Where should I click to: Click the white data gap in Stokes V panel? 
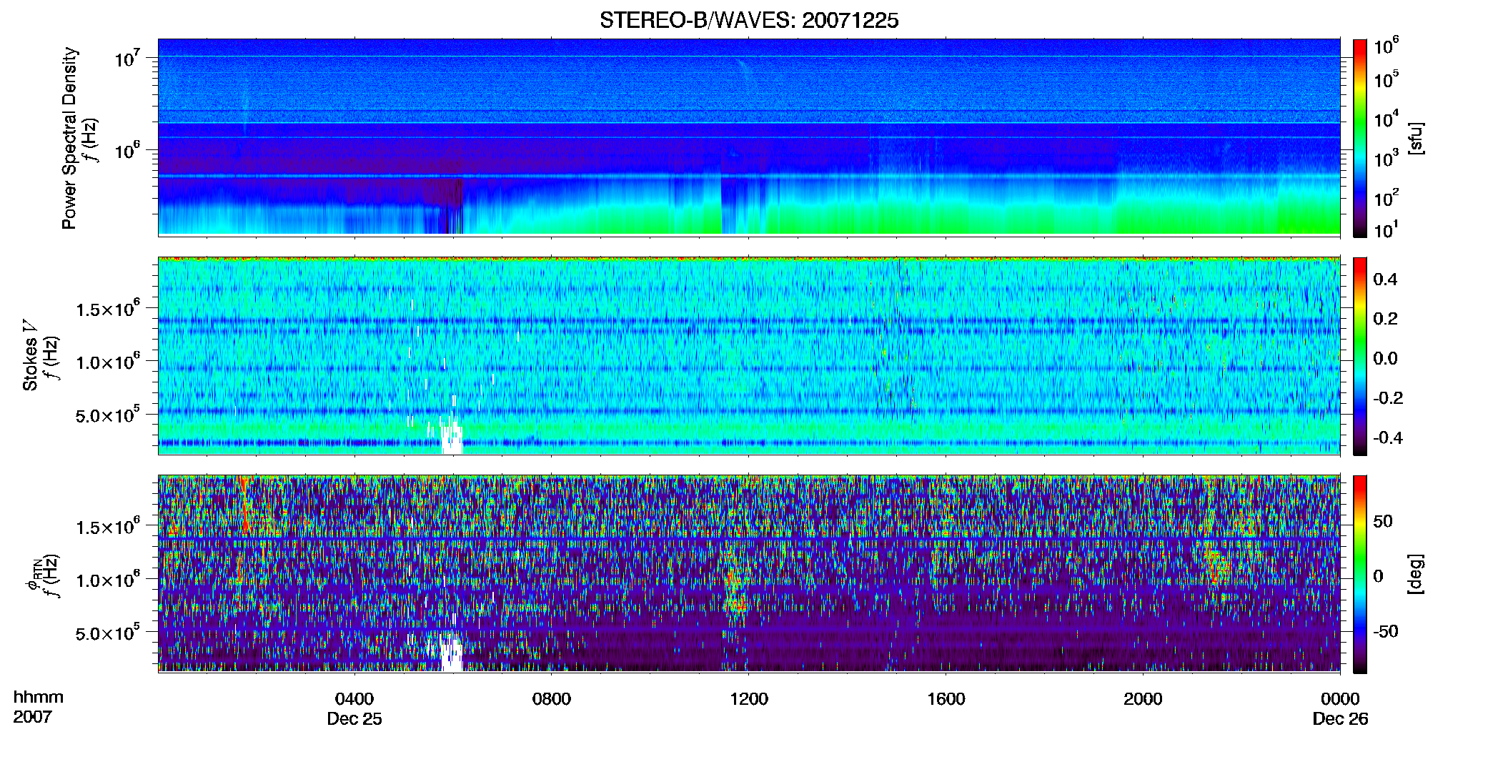click(451, 437)
